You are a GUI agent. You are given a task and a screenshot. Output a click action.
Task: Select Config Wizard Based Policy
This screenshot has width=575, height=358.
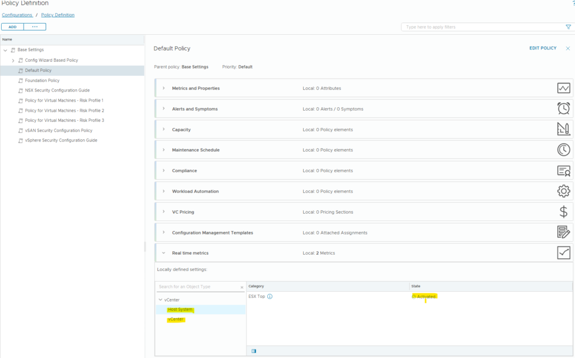[51, 60]
